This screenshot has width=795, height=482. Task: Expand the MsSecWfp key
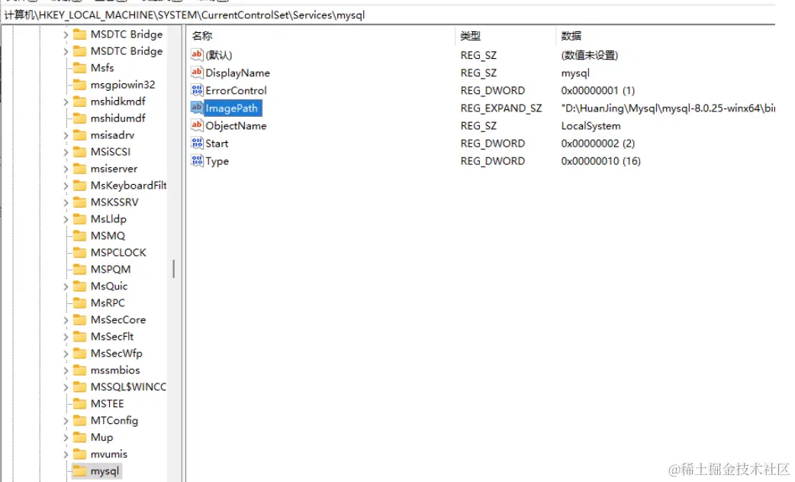pos(66,353)
